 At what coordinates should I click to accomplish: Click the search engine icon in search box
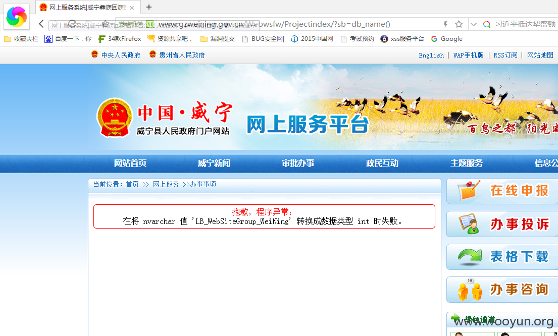(486, 24)
